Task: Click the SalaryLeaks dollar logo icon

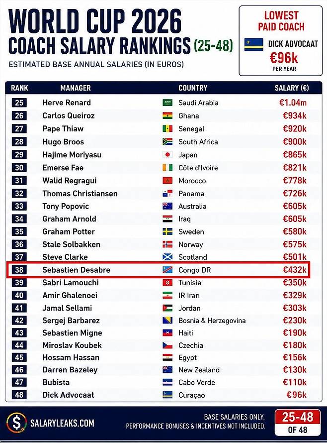Action: 16,423
